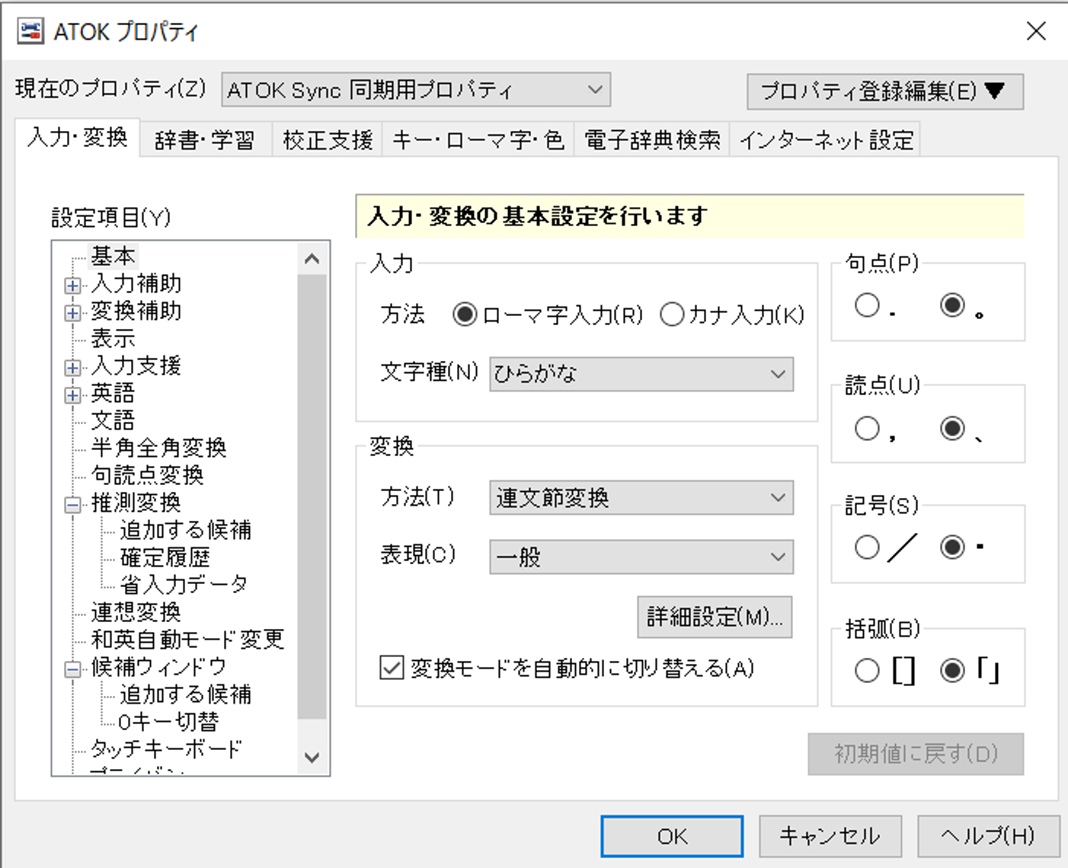1068x868 pixels.
Task: Select the square bracket [] 括弧 option
Action: tap(867, 671)
